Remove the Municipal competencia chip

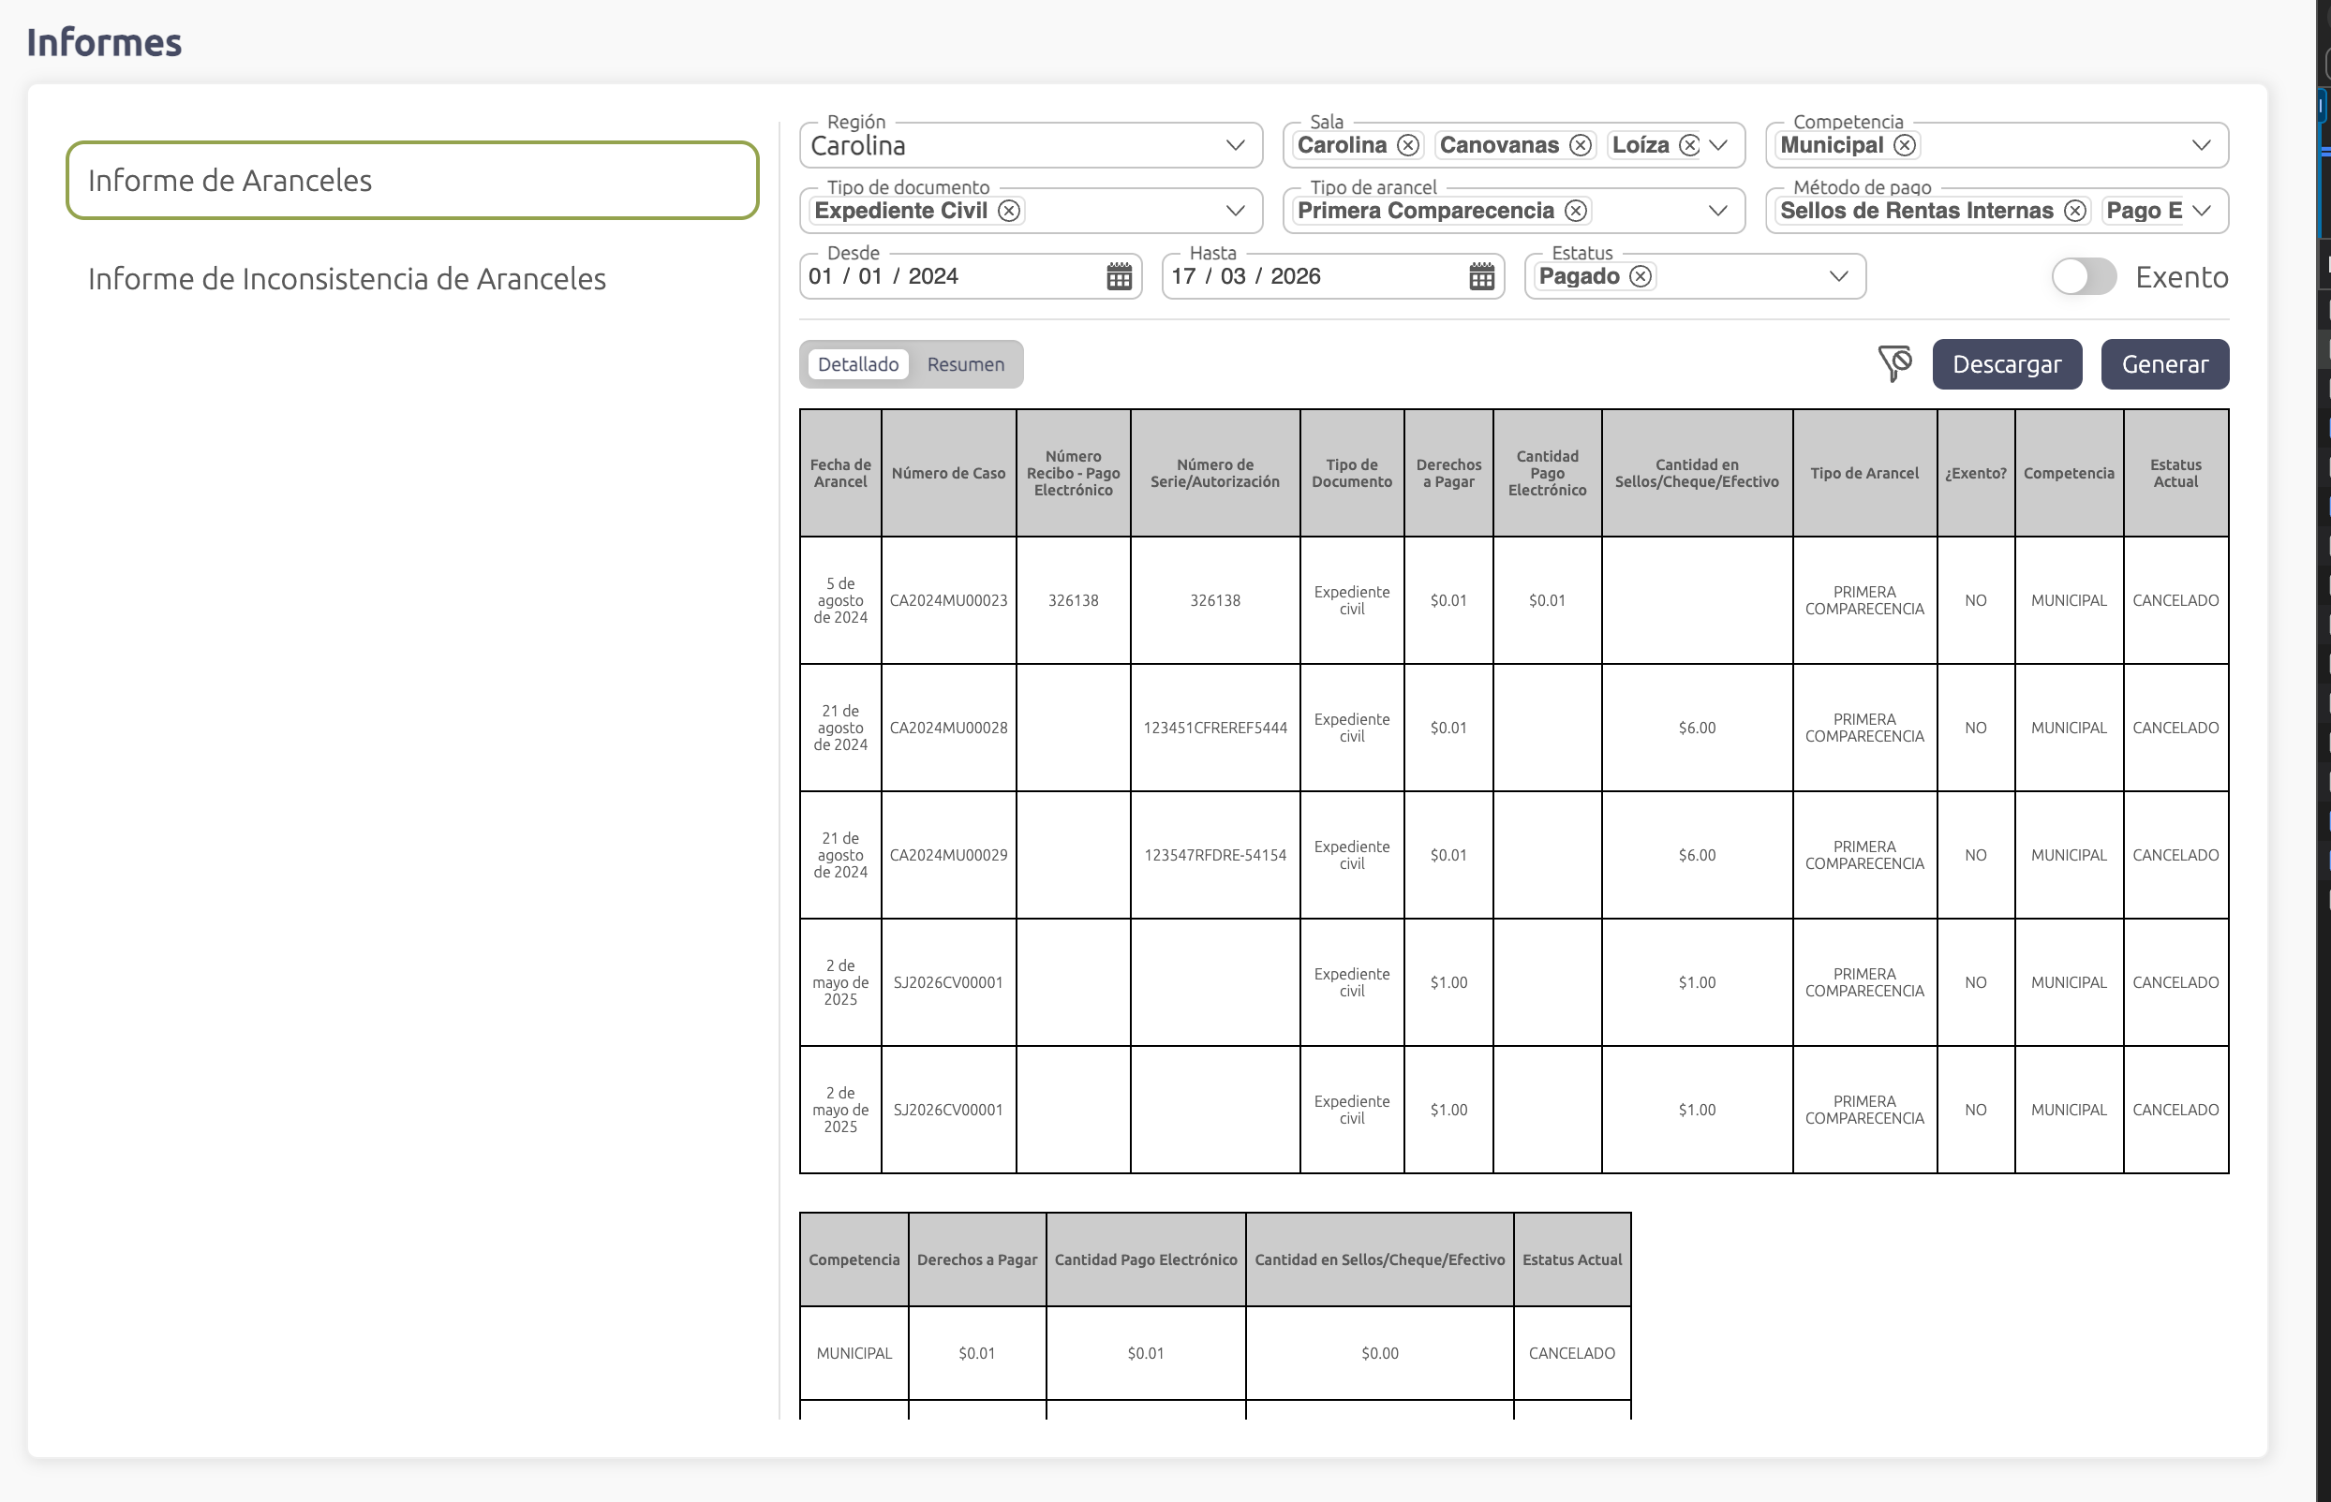1904,145
